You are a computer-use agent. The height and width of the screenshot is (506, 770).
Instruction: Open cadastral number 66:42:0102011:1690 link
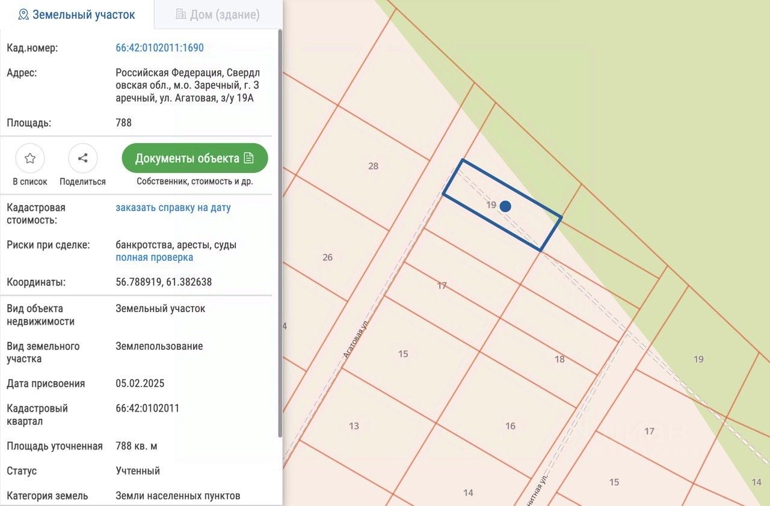point(159,48)
